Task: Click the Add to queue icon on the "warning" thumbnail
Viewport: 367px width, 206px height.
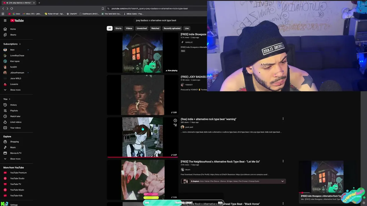Action: [x=175, y=125]
